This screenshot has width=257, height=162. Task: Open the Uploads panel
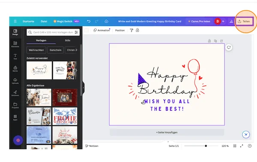[15, 81]
